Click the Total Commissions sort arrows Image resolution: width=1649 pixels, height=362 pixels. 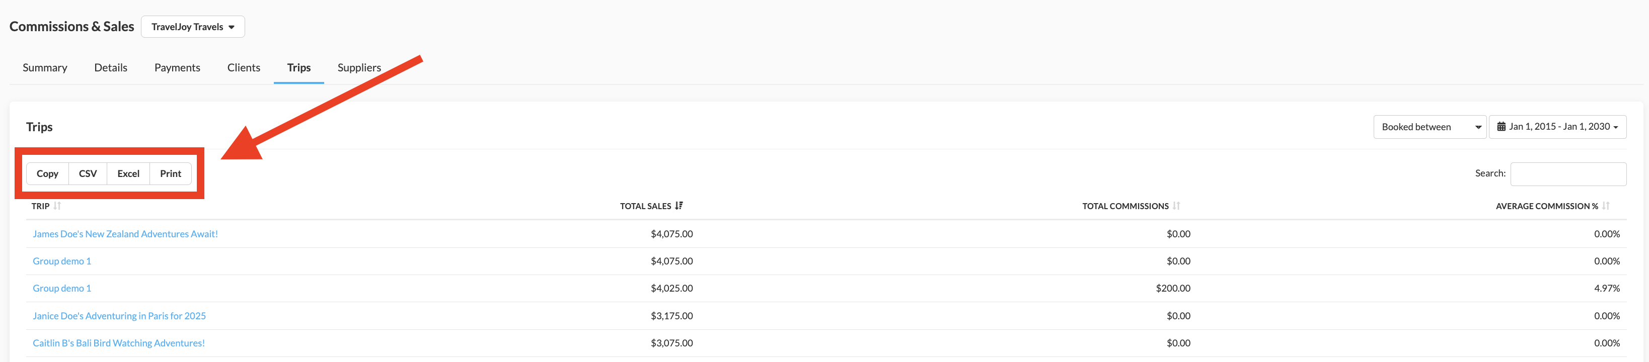pyautogui.click(x=1176, y=206)
